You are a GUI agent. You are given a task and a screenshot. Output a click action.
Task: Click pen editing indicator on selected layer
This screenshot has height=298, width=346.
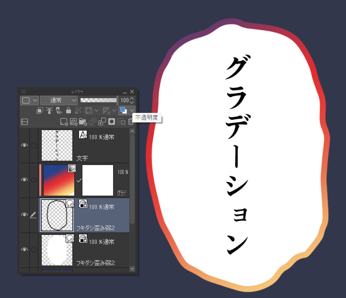(33, 215)
